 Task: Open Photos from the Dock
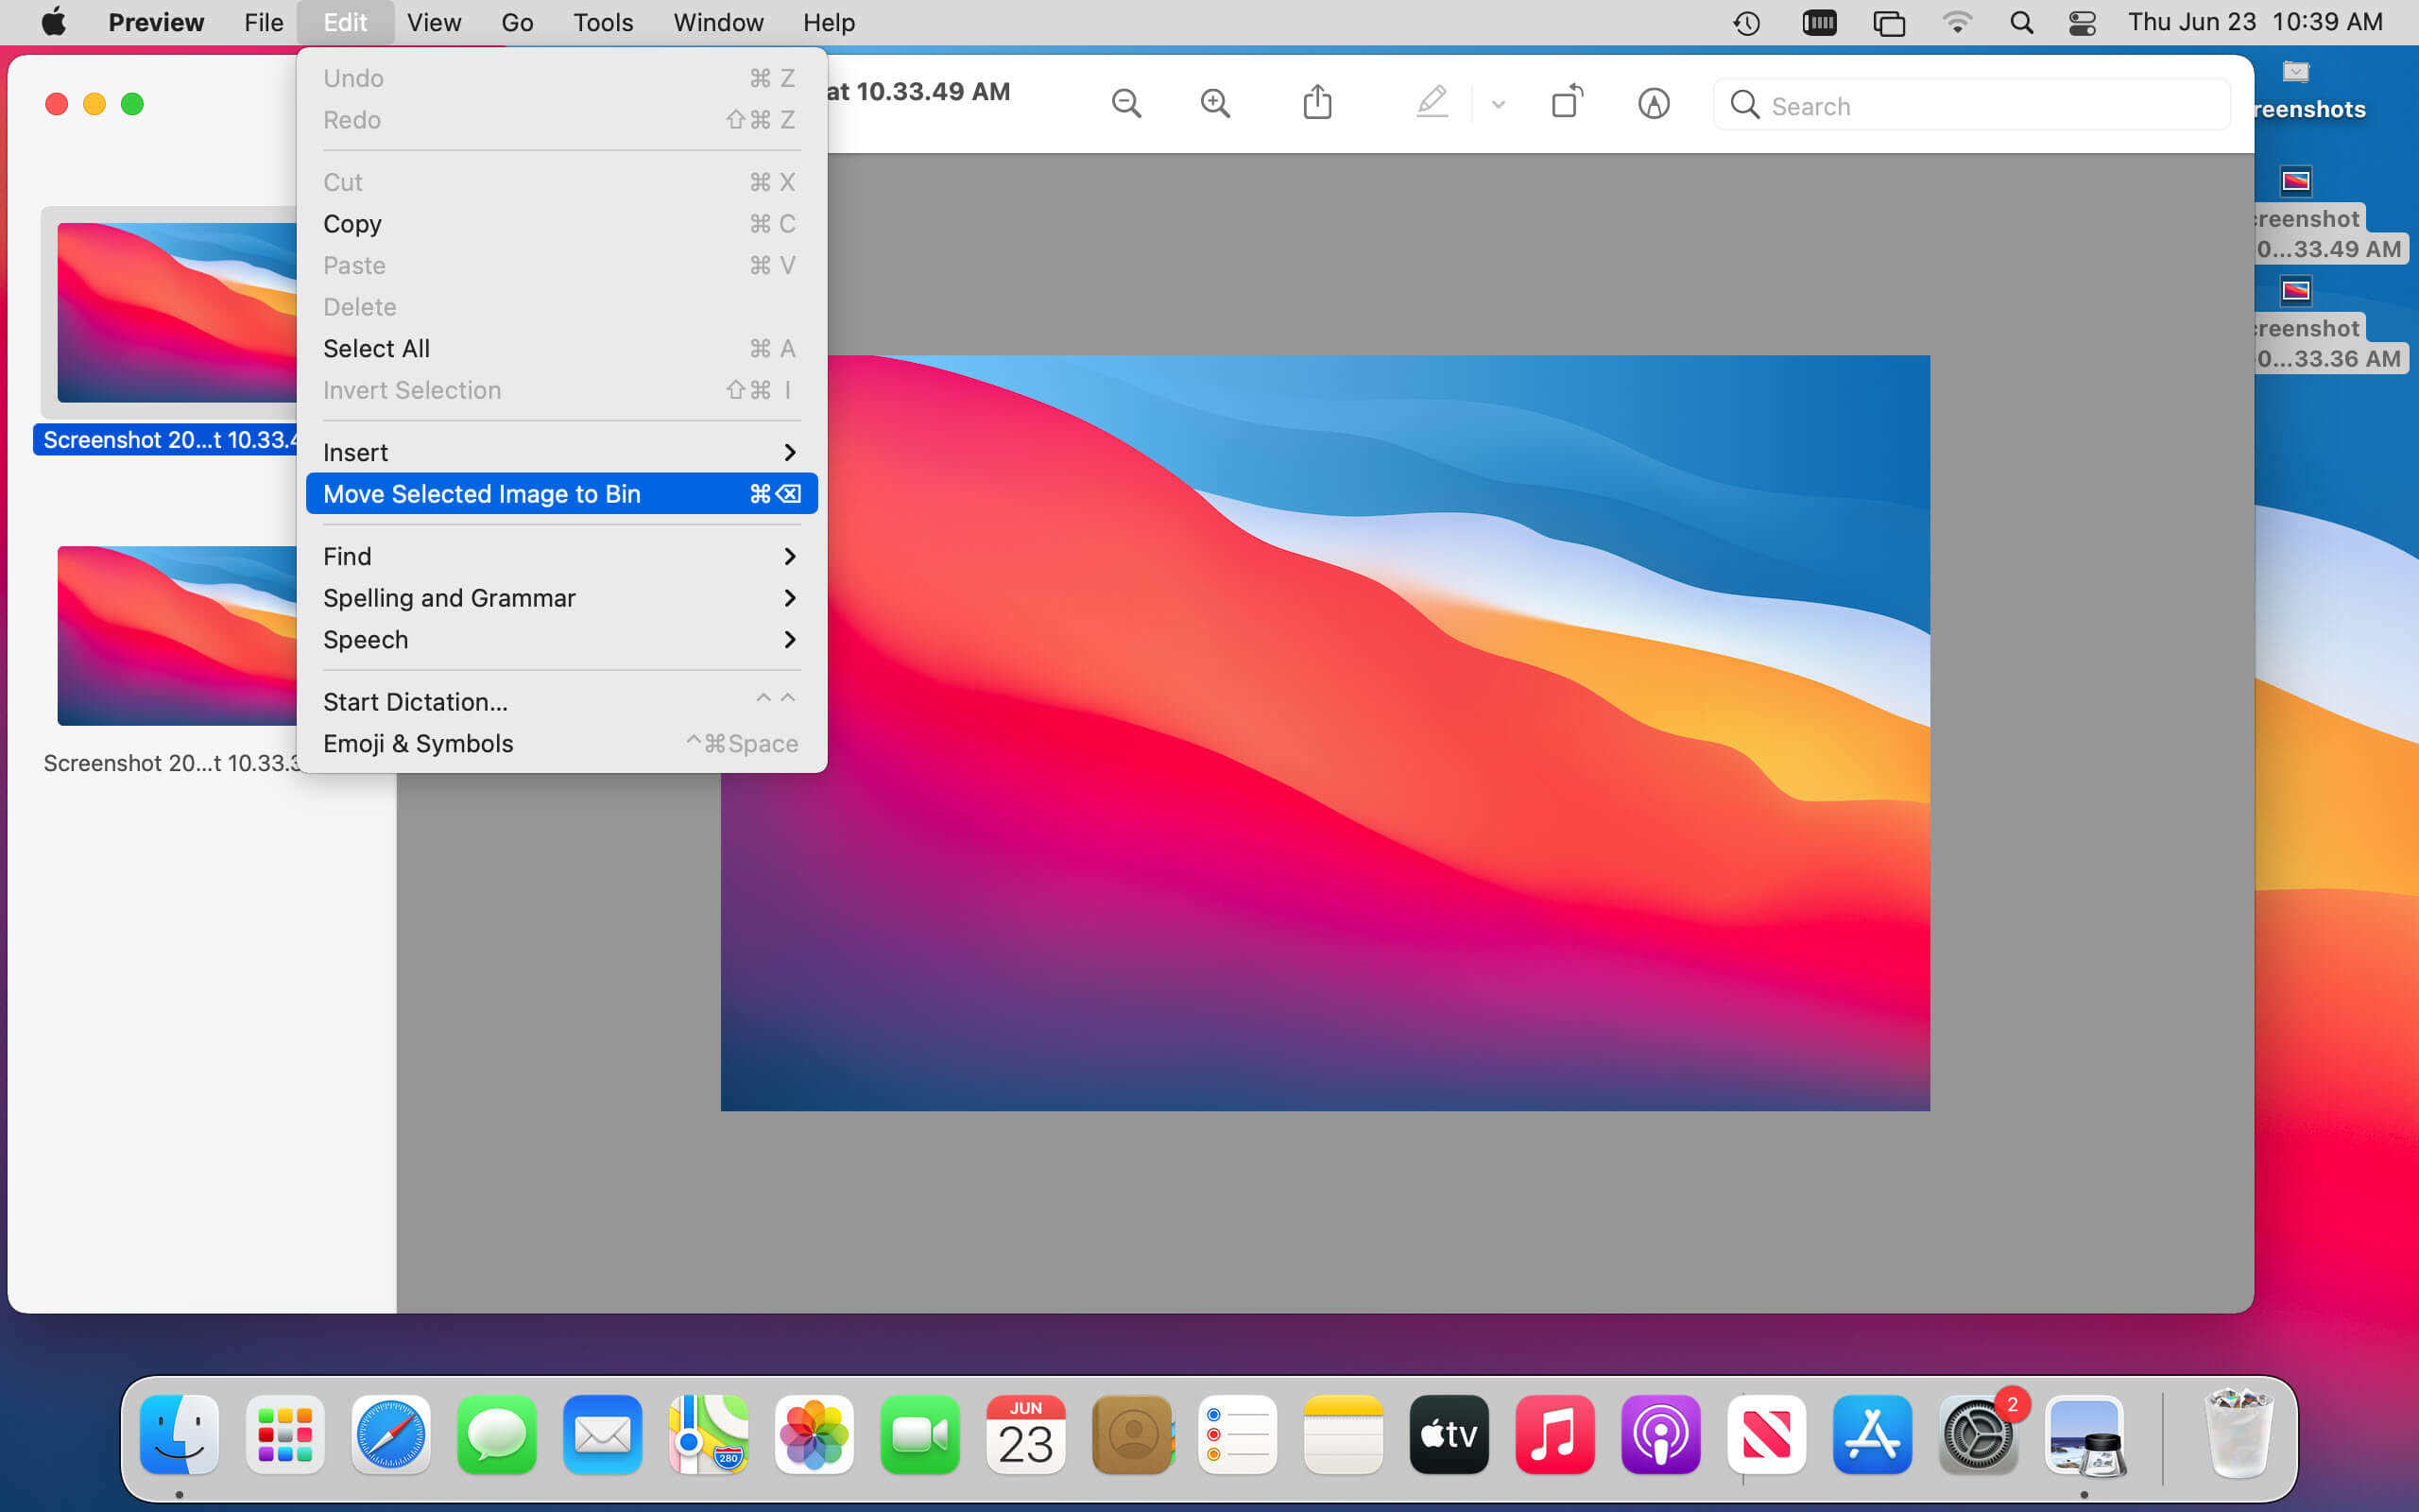[x=815, y=1435]
